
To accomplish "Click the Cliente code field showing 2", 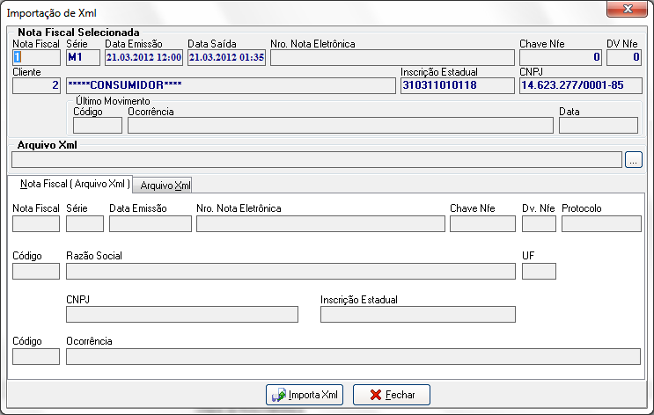I will click(36, 85).
